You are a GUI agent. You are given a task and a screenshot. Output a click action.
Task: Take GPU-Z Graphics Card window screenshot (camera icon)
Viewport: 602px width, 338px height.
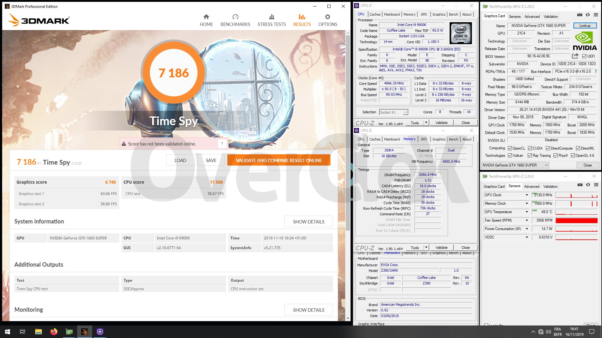tap(580, 15)
